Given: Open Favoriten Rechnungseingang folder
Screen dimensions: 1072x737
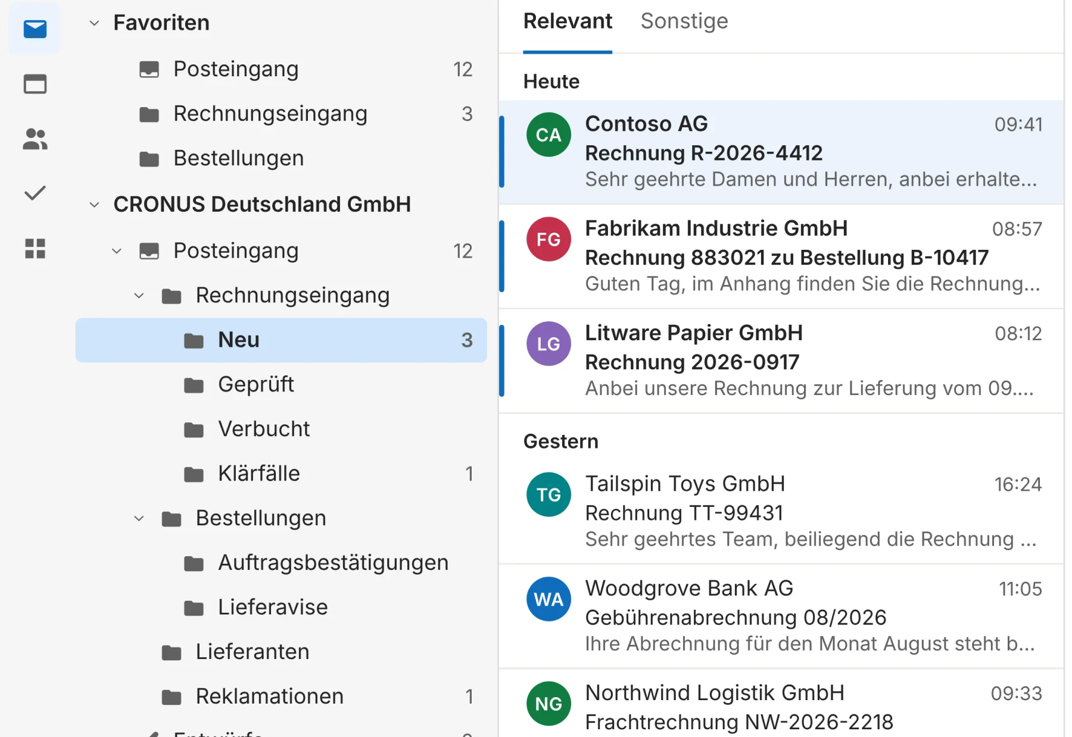Looking at the screenshot, I should click(x=281, y=114).
